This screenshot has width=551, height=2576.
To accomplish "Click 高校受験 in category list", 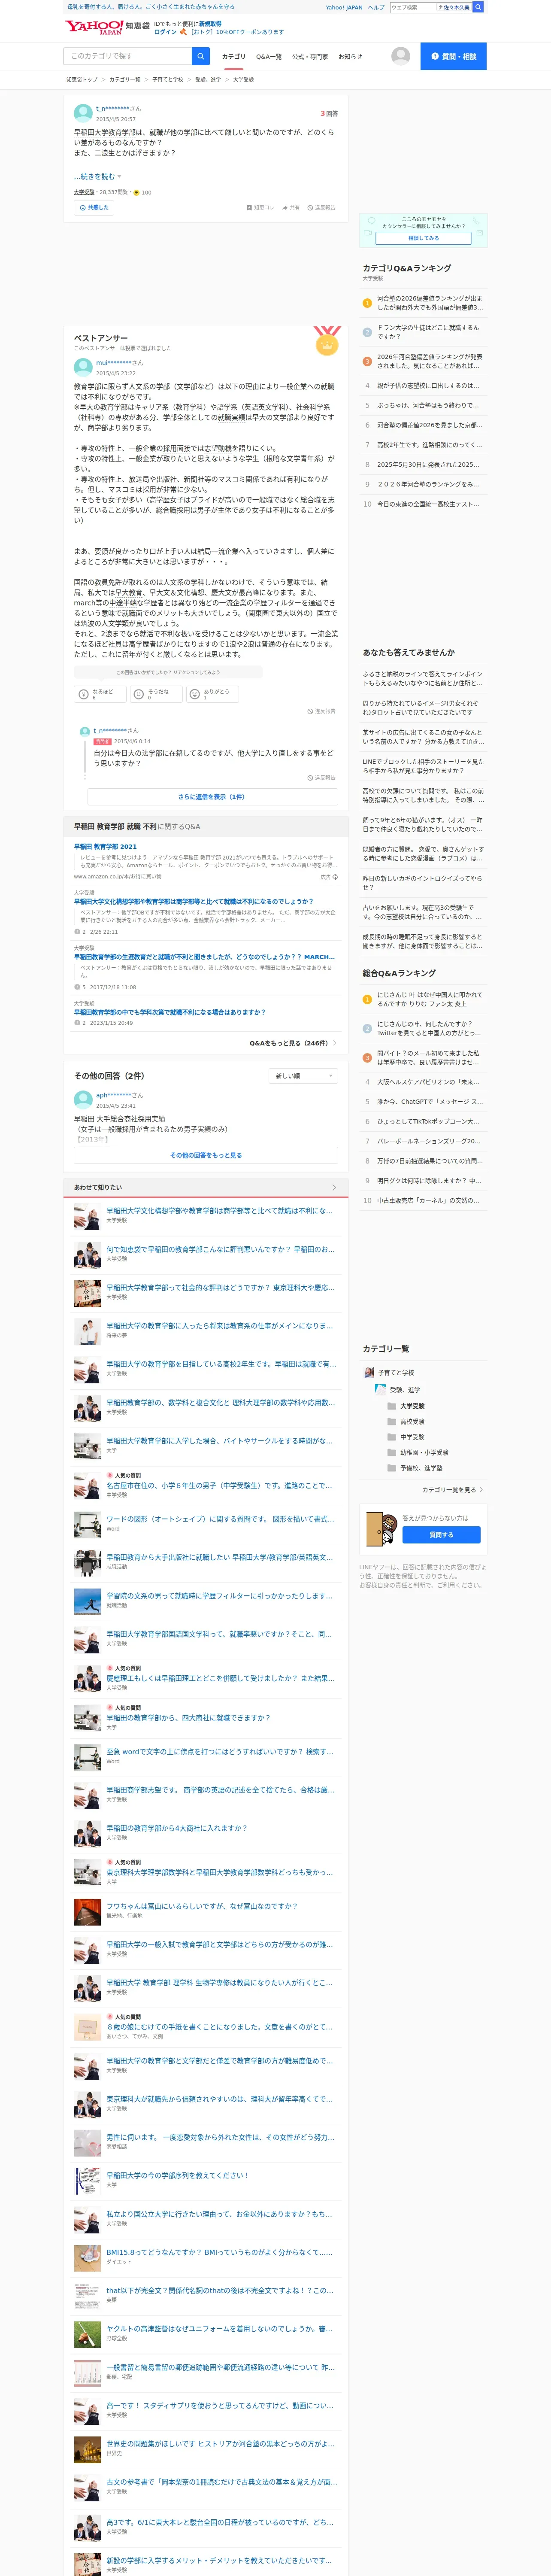I will [x=412, y=1421].
